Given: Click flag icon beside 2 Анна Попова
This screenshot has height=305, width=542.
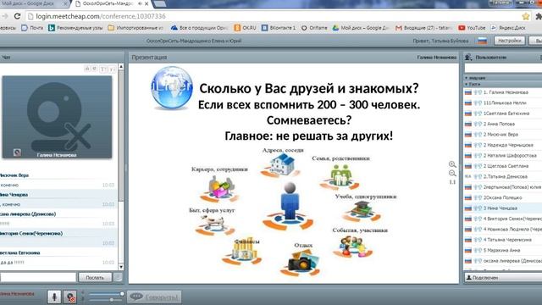Looking at the screenshot, I should (x=468, y=124).
